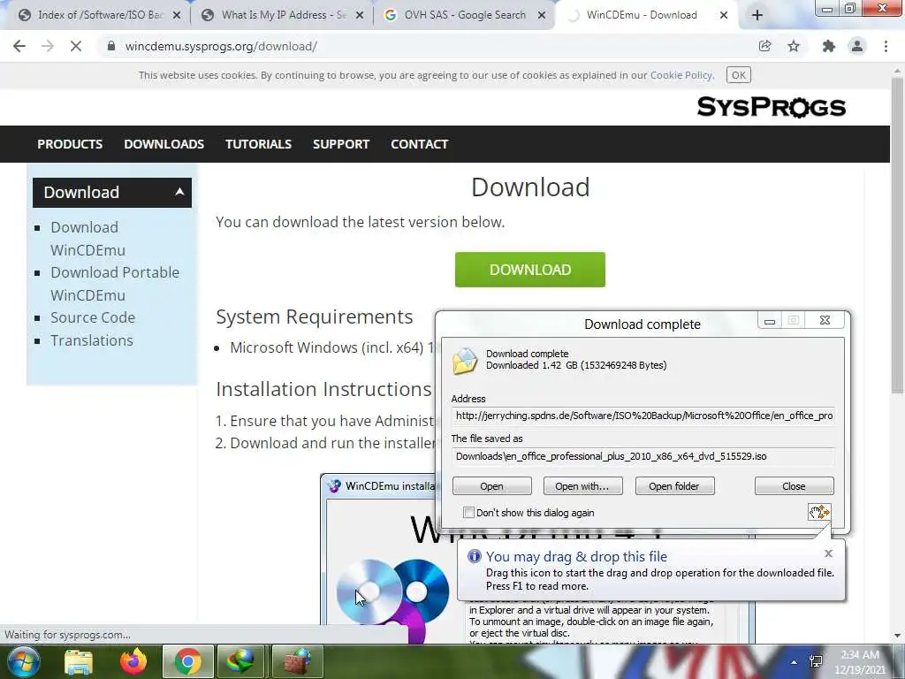
Task: Show hidden system tray icons arrow
Action: click(x=795, y=662)
